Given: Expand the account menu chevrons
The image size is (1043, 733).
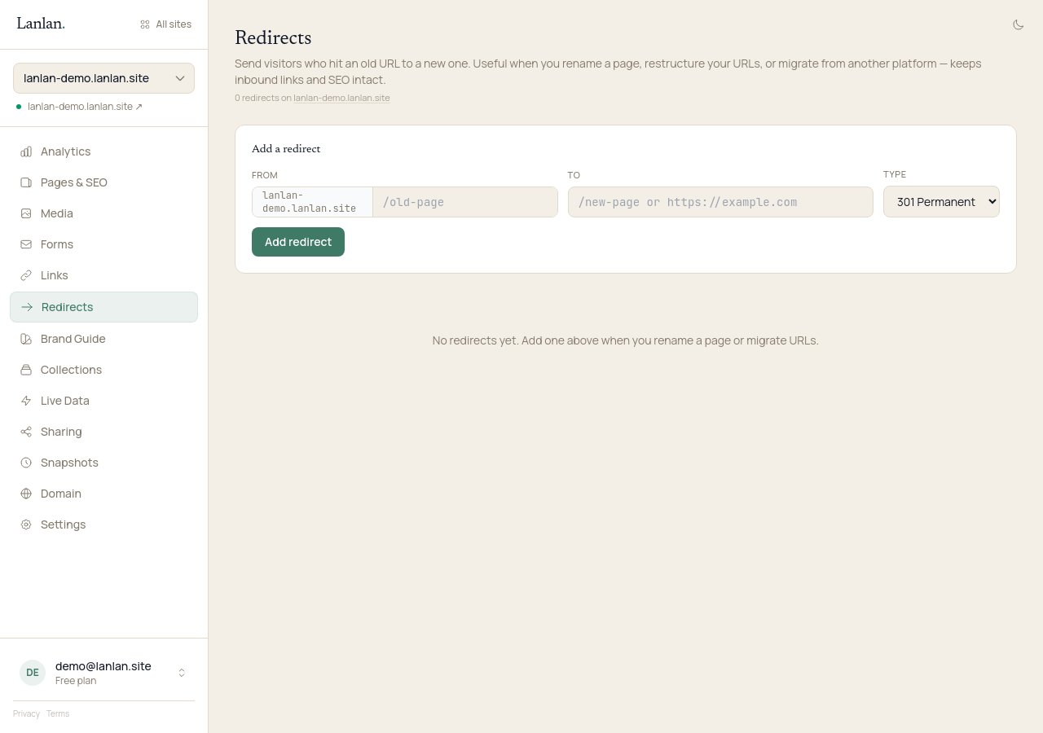Looking at the screenshot, I should click(x=182, y=673).
